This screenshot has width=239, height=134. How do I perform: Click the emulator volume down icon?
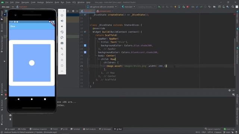tap(62, 26)
